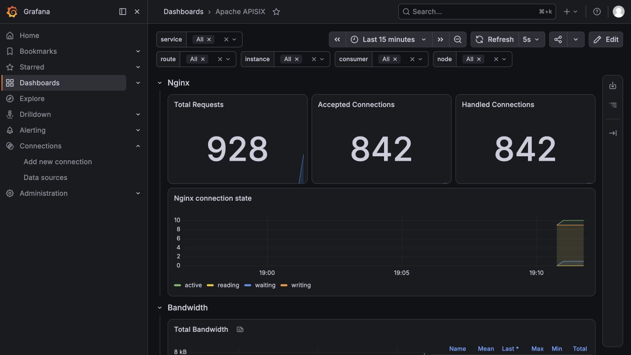Open the node variable dropdown
This screenshot has width=631, height=355.
tap(504, 59)
